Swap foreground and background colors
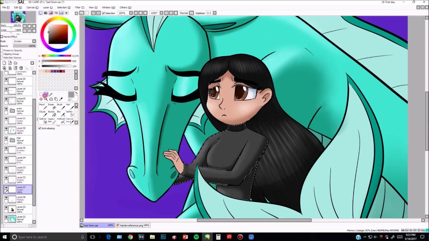The height and width of the screenshot is (241, 429). [76, 93]
